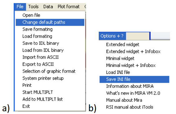
Task: Open the Tools menu
Action: tap(33, 7)
